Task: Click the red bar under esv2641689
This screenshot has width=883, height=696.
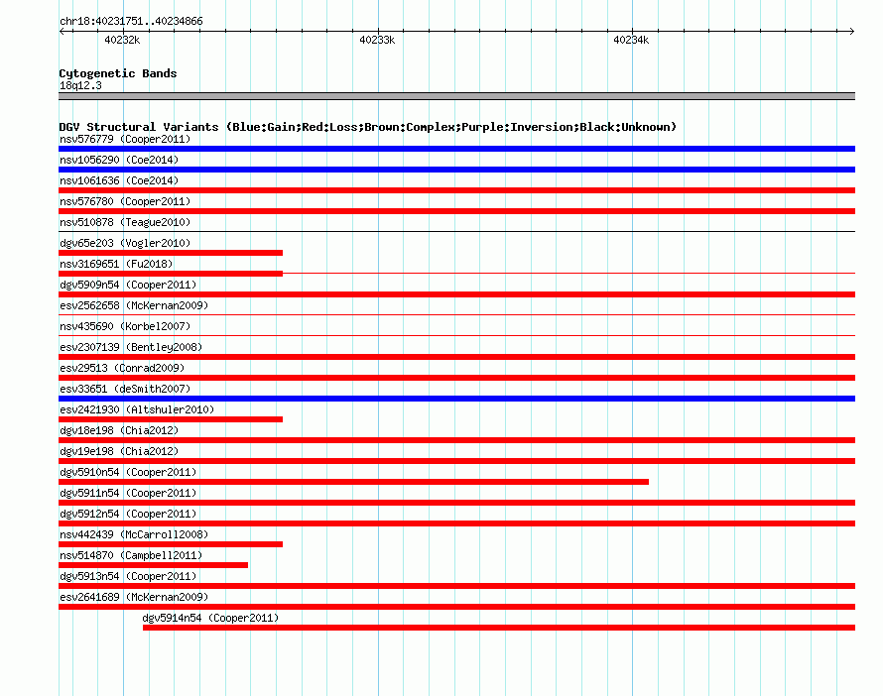Action: coord(456,607)
